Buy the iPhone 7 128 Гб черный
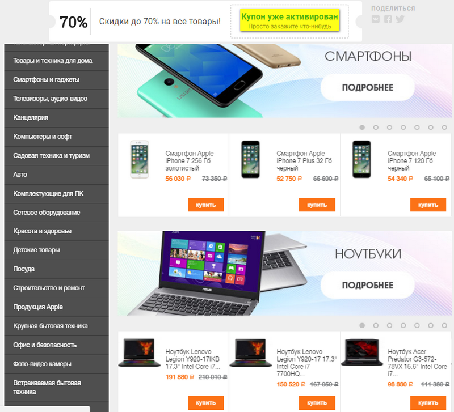Viewport: 454px width, 412px height. (428, 205)
